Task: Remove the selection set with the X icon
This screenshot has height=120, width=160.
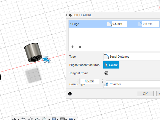Action: click(80, 47)
